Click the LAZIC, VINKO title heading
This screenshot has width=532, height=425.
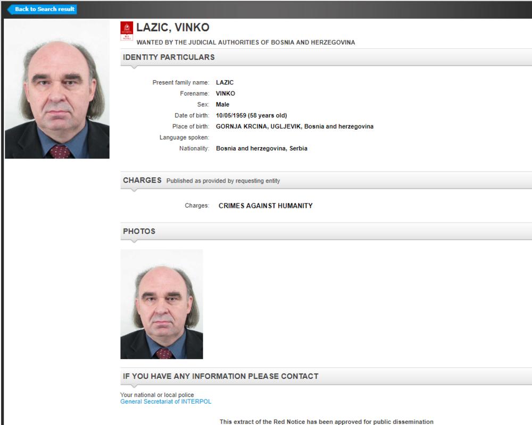pos(173,28)
